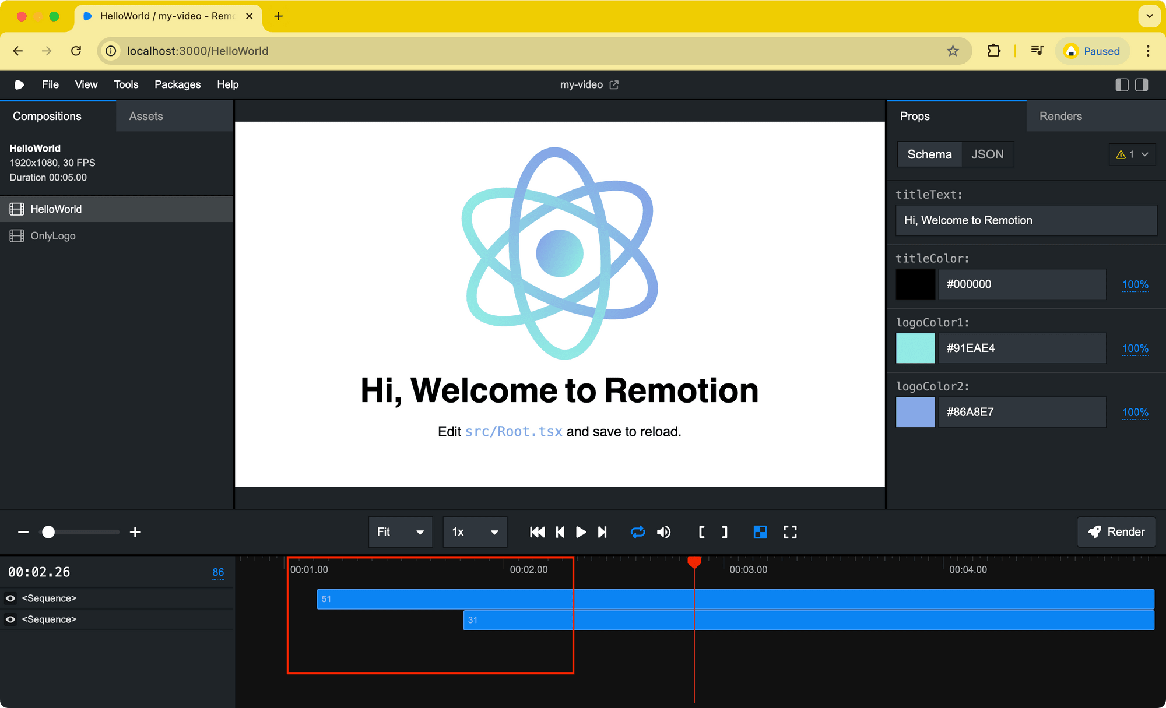Toggle loop playback

pyautogui.click(x=638, y=532)
